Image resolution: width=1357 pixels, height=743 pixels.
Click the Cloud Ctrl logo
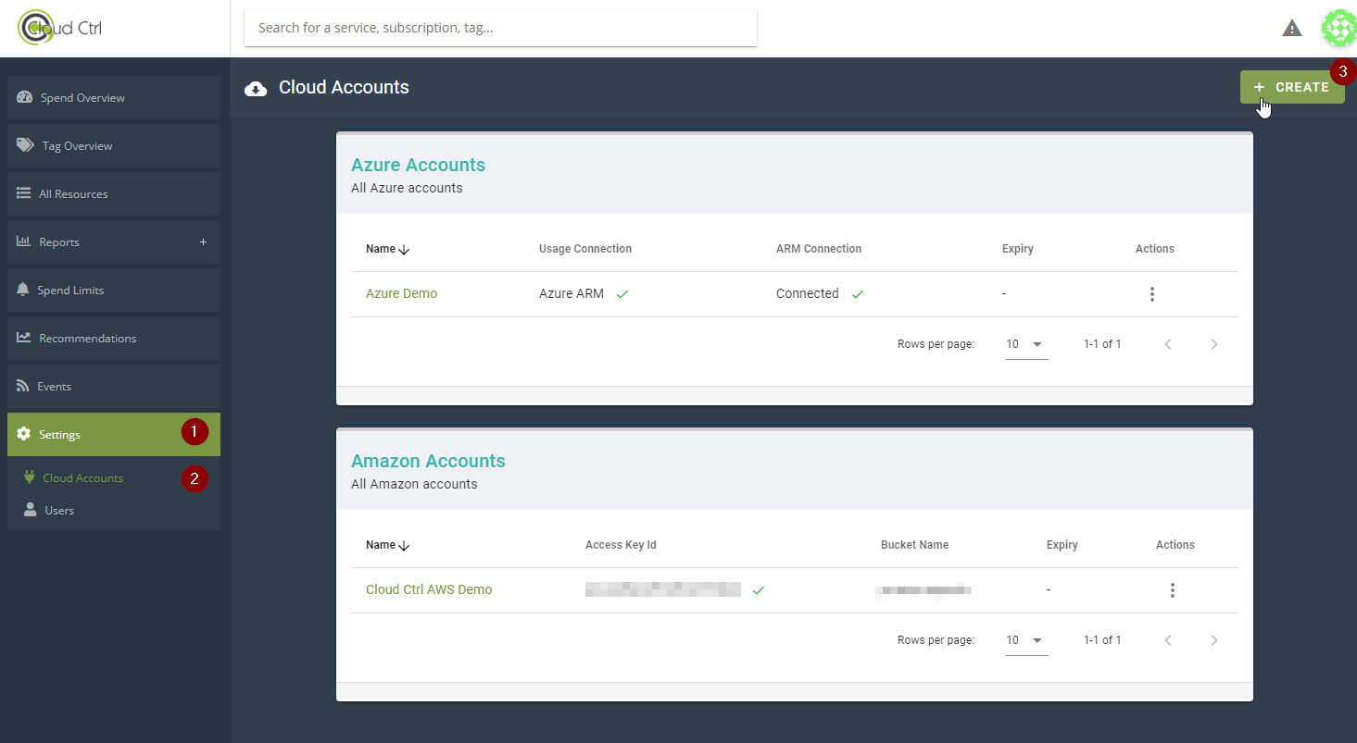coord(61,28)
